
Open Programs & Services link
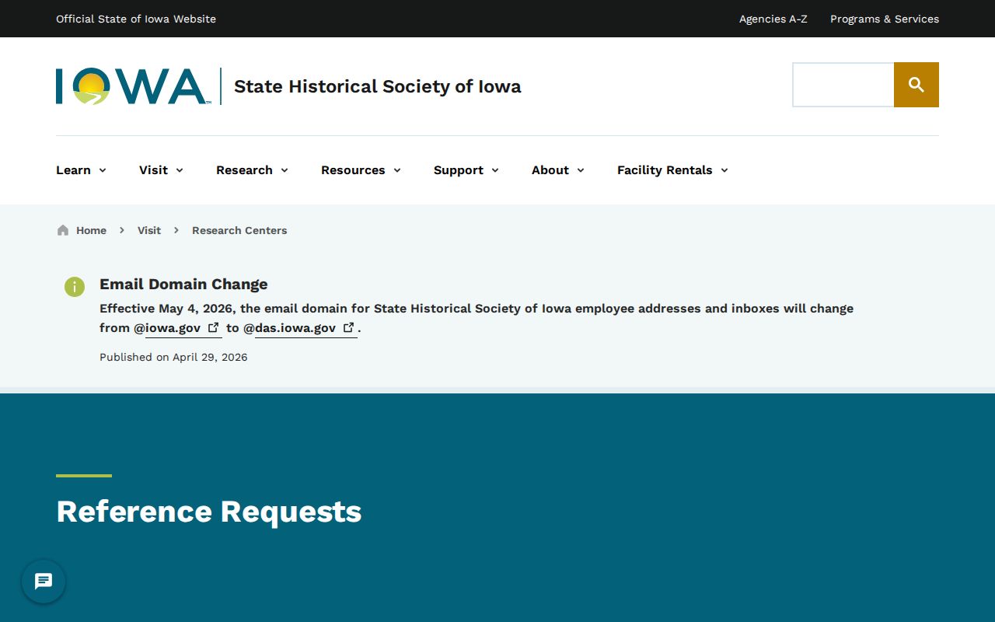coord(885,19)
